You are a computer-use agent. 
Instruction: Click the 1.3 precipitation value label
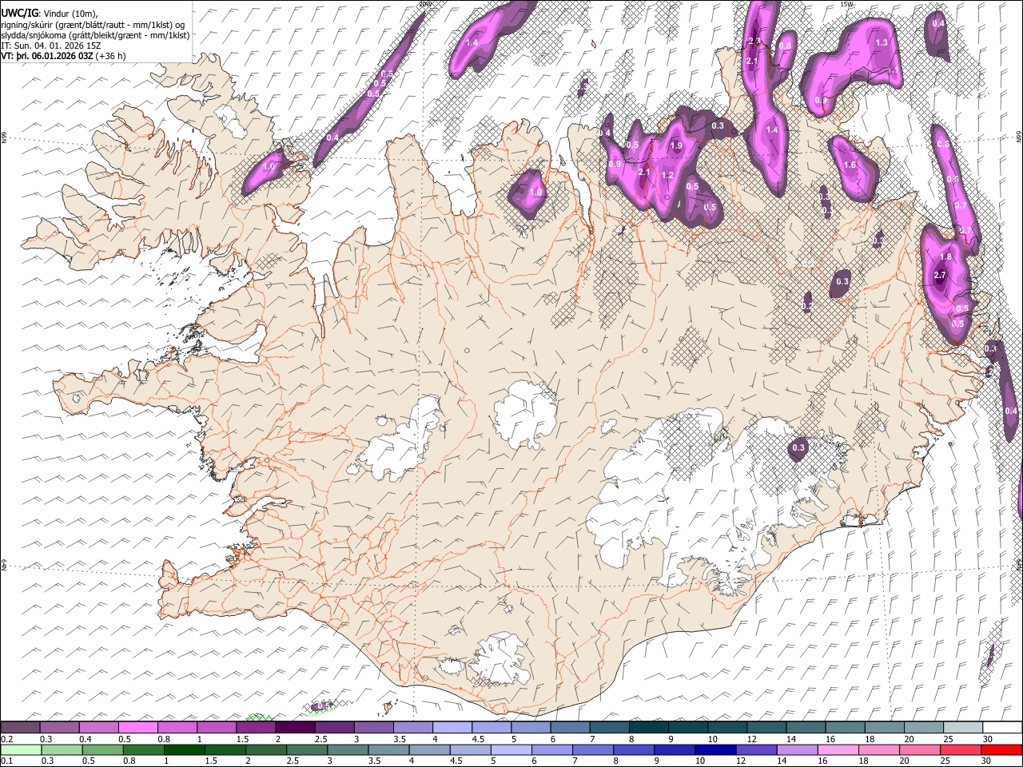(x=882, y=42)
